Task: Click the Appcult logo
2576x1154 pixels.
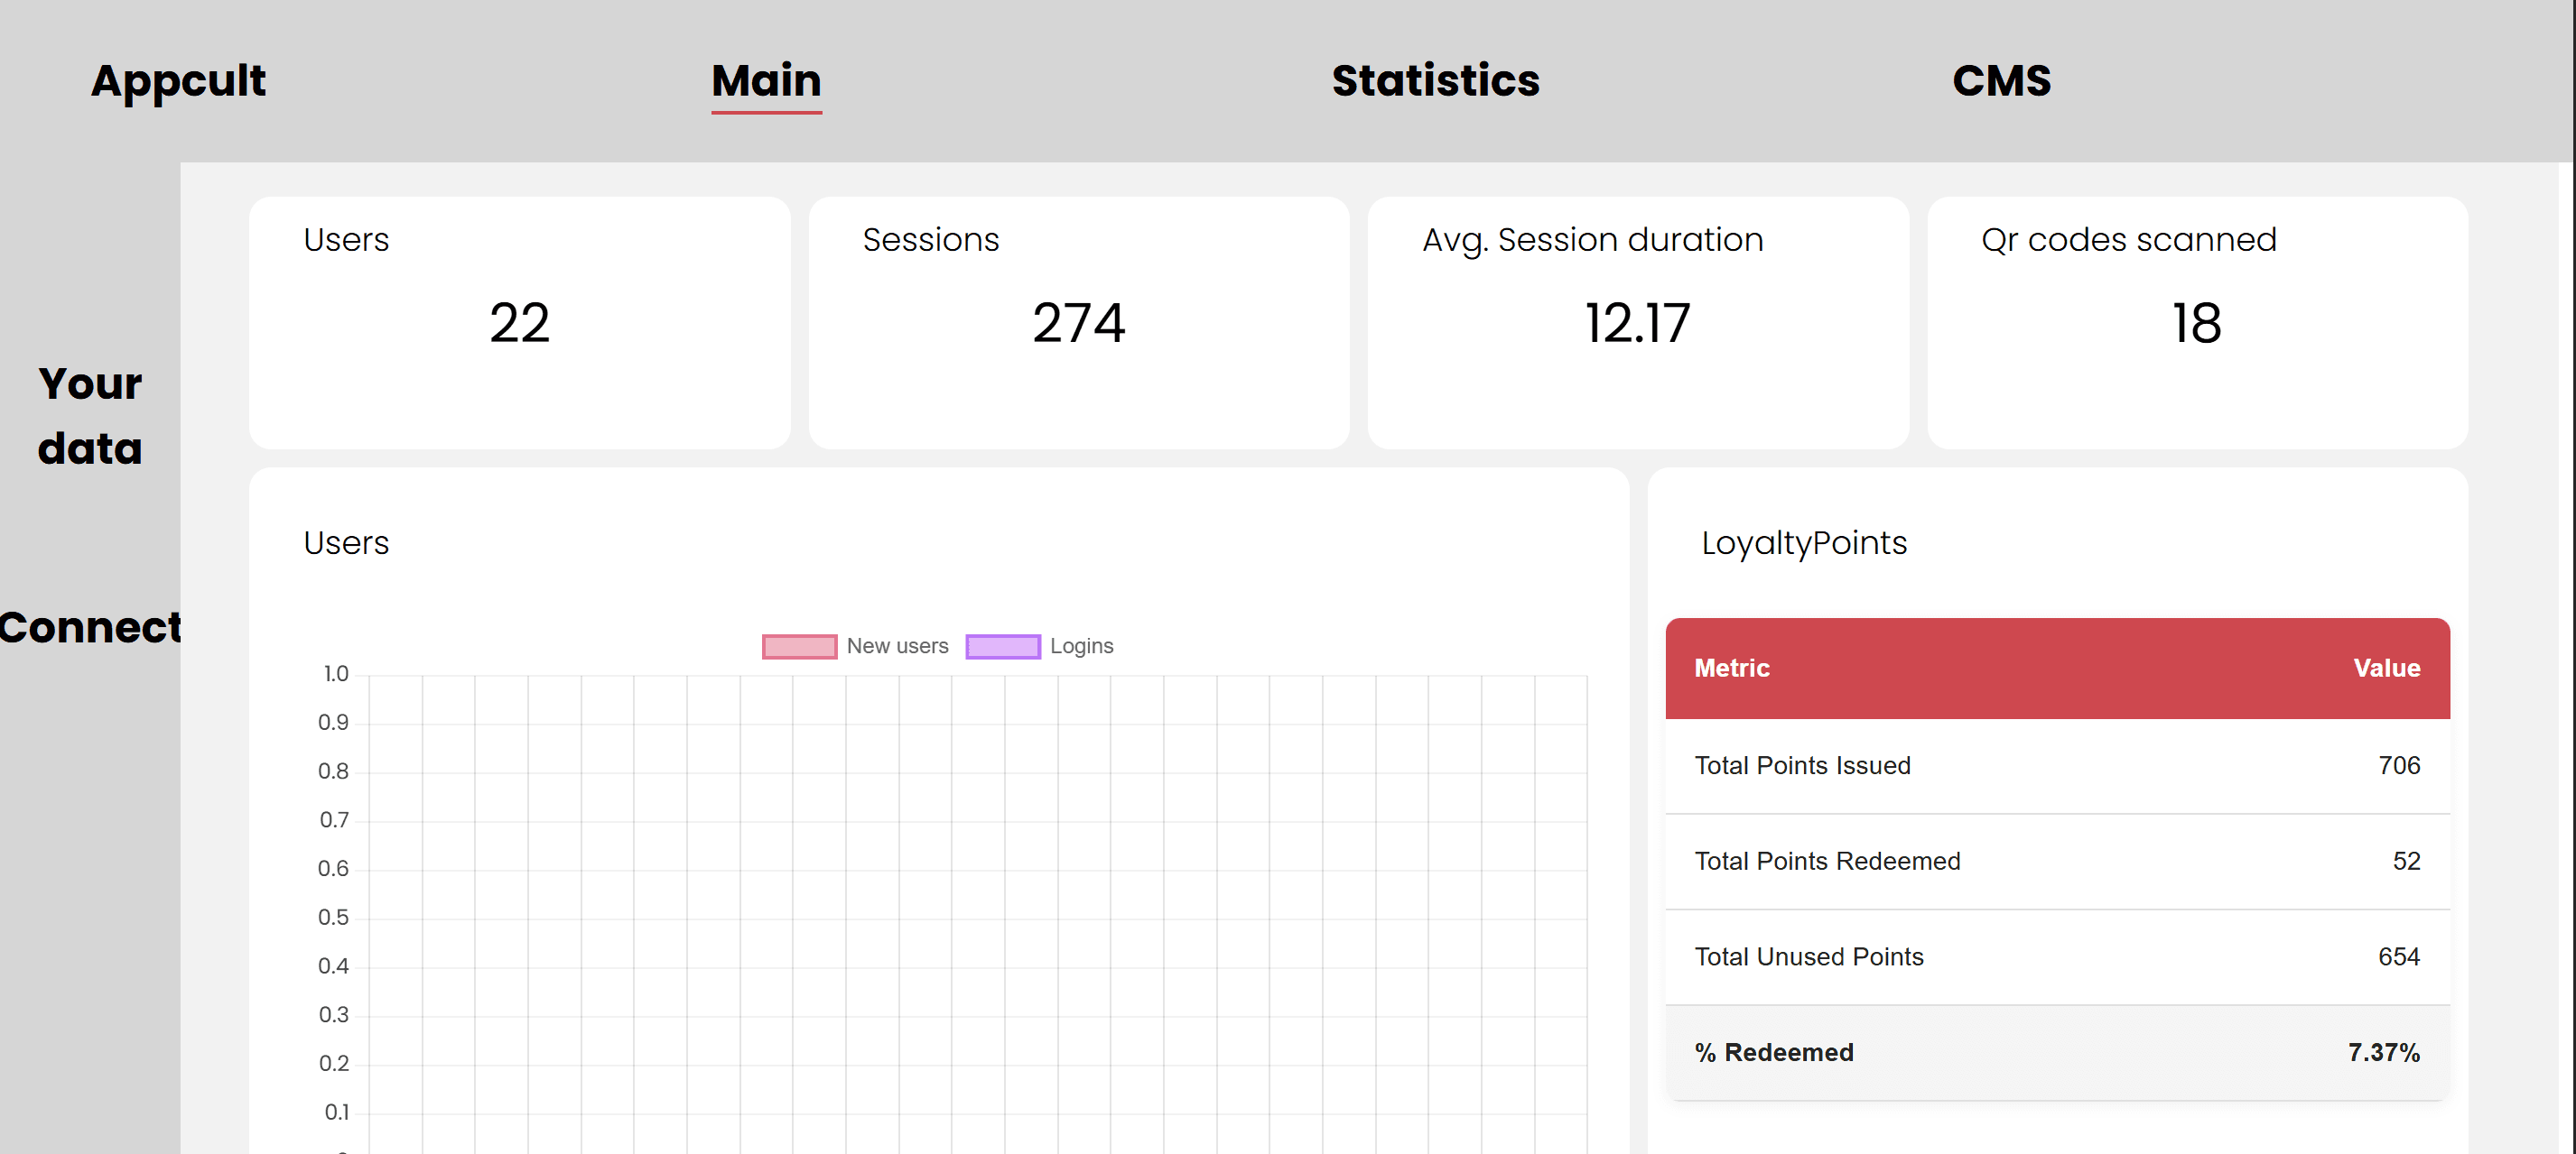Action: (178, 81)
